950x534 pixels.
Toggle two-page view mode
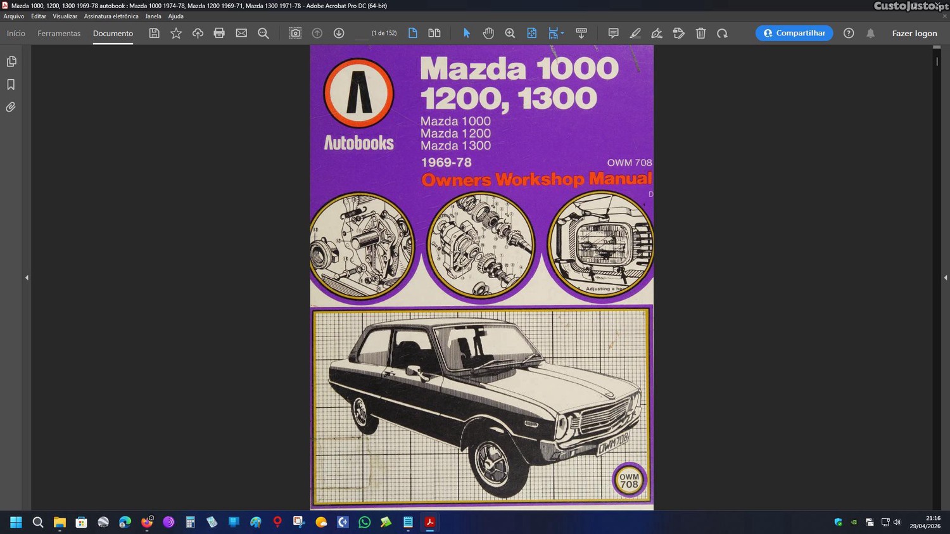pos(434,34)
